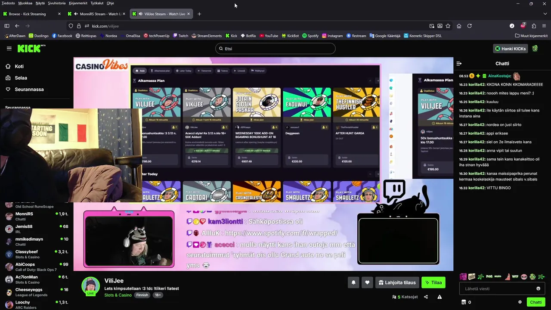Open Jemis88 channel in the followed list
The width and height of the screenshot is (551, 310).
tap(37, 229)
